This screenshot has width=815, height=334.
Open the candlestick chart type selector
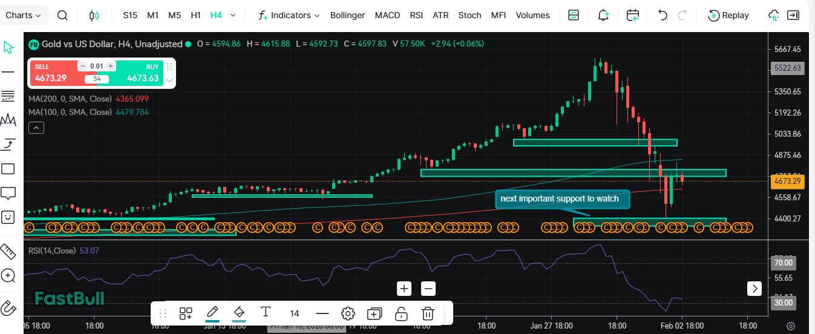(x=94, y=15)
